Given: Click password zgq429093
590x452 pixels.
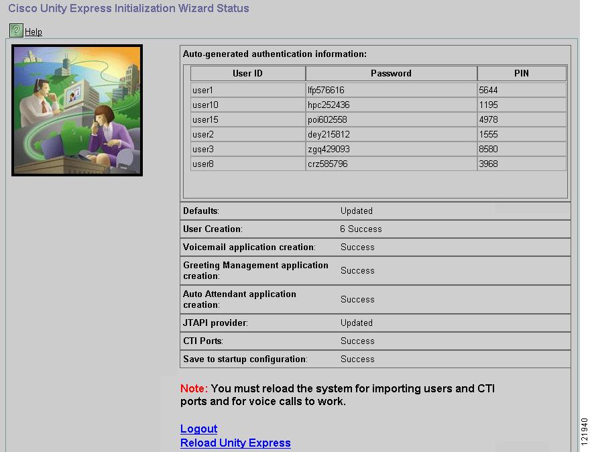Looking at the screenshot, I should pyautogui.click(x=391, y=149).
